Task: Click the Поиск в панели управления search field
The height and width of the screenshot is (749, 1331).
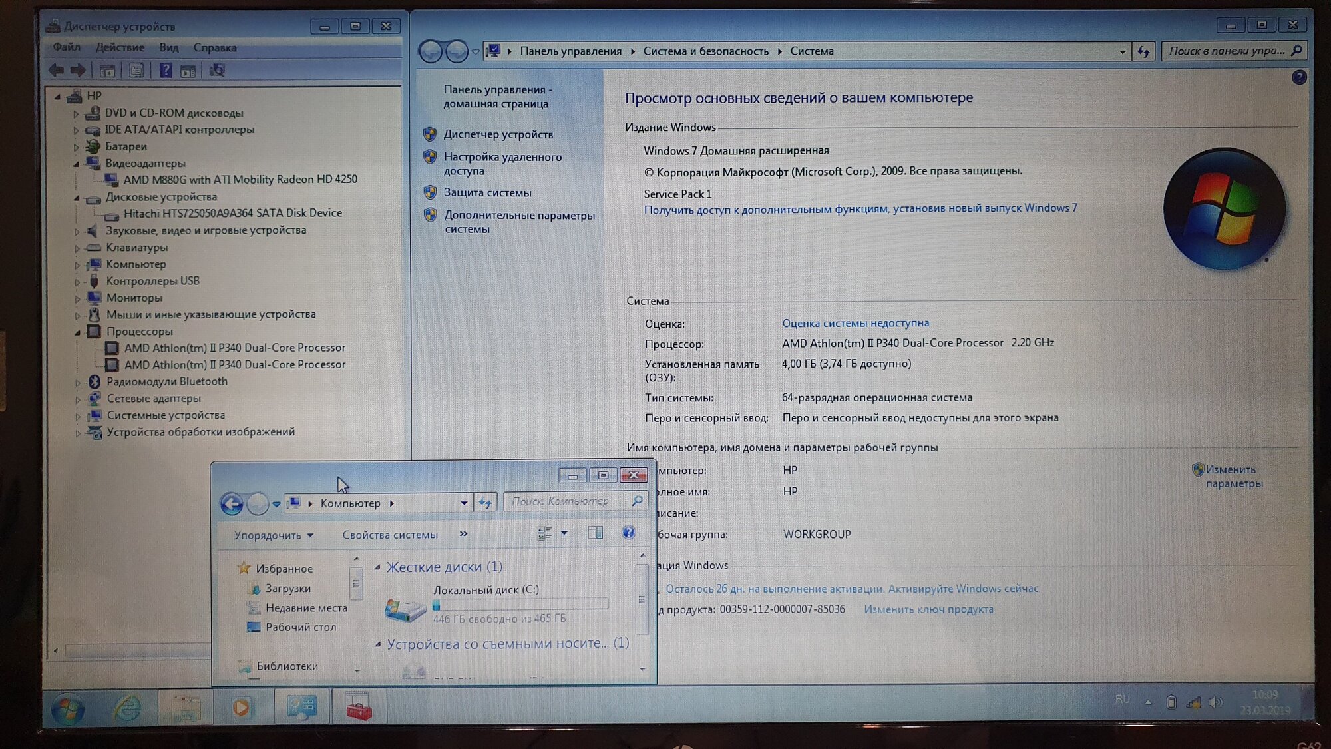Action: tap(1226, 51)
